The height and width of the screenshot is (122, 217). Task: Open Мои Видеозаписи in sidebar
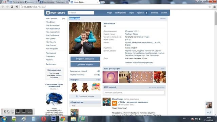coord(53,28)
